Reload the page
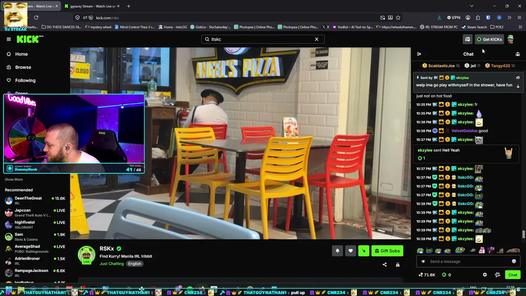This screenshot has height=296, width=526. (36, 18)
